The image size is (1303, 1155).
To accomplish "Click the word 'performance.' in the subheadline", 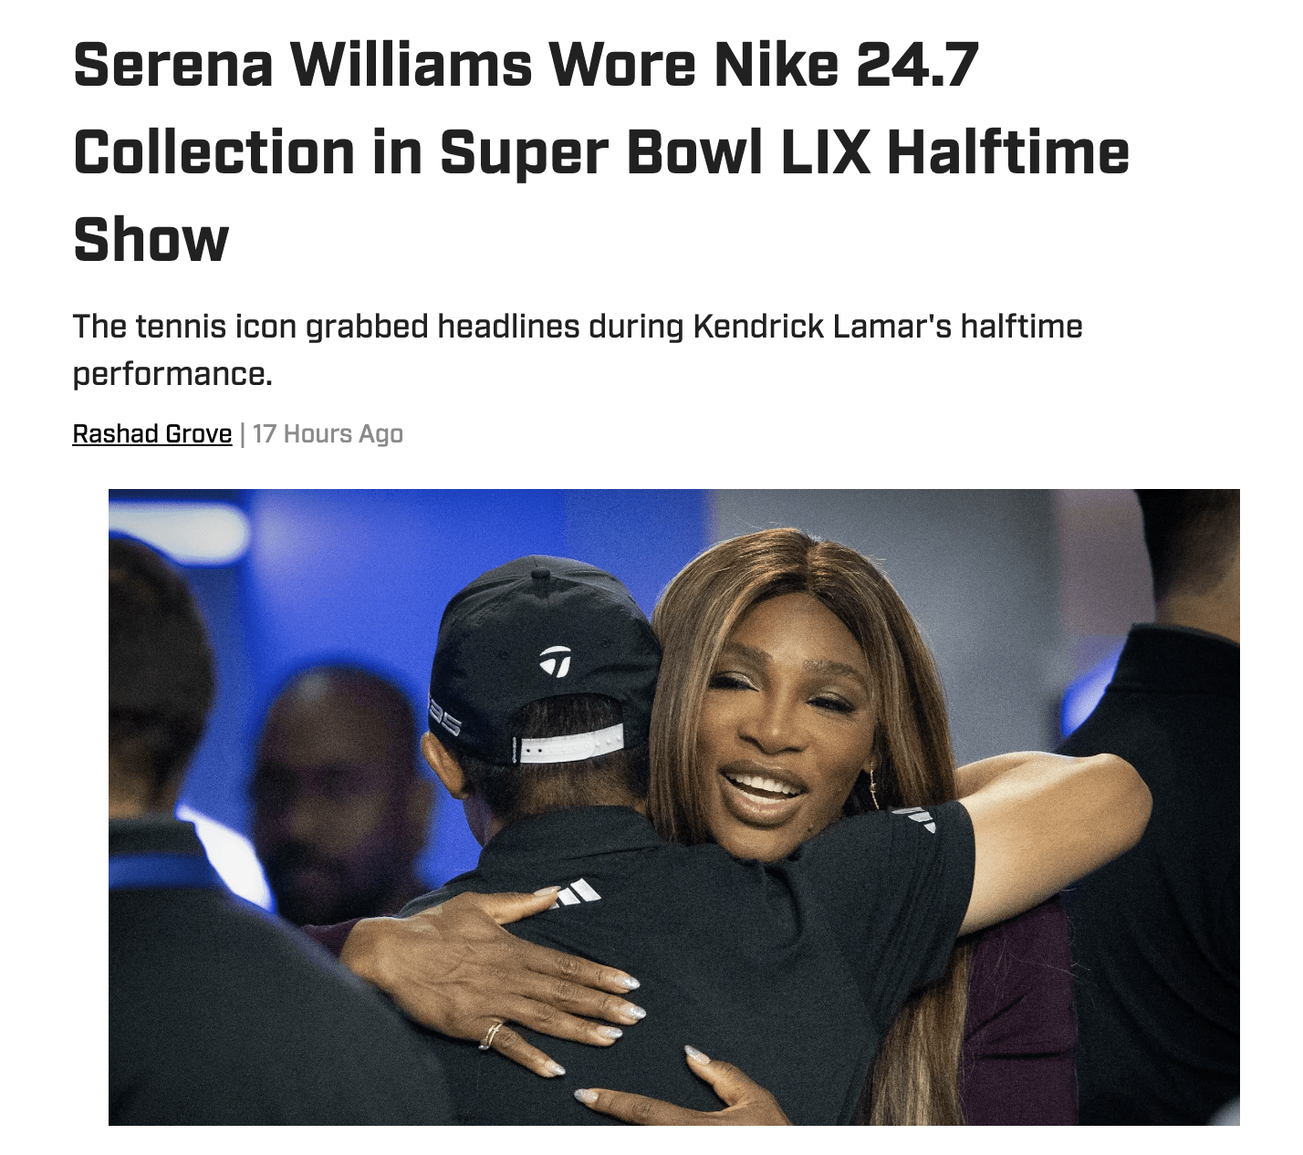I will pos(172,373).
